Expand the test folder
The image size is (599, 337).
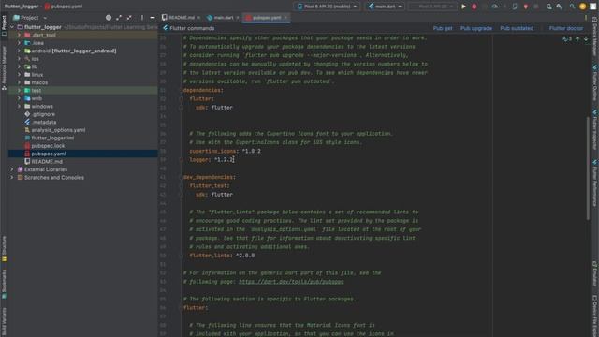pyautogui.click(x=19, y=91)
